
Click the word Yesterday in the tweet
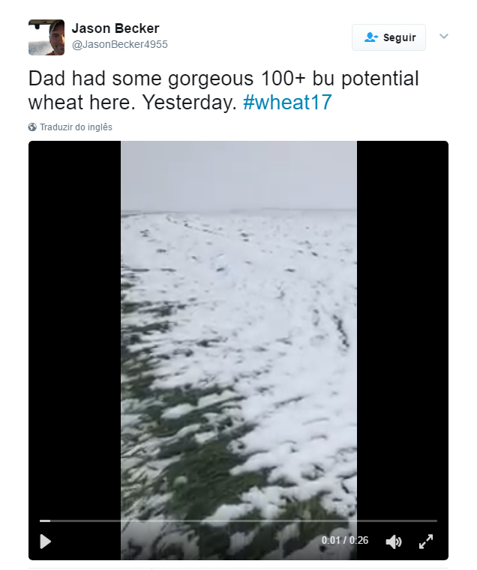click(193, 103)
